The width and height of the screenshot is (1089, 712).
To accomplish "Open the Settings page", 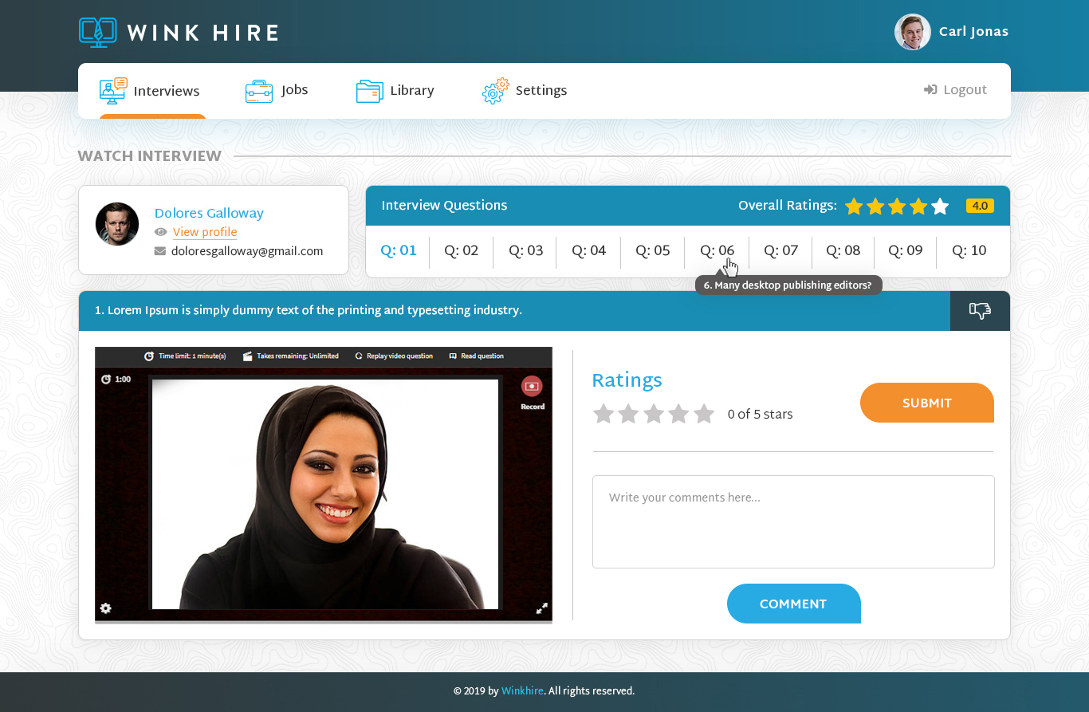I will click(x=525, y=91).
